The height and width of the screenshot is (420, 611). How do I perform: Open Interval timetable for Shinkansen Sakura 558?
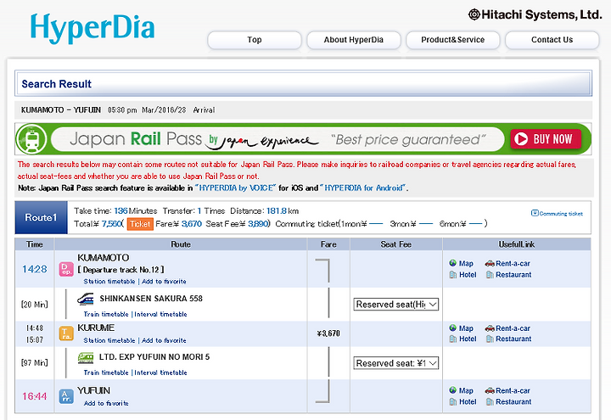pos(160,314)
